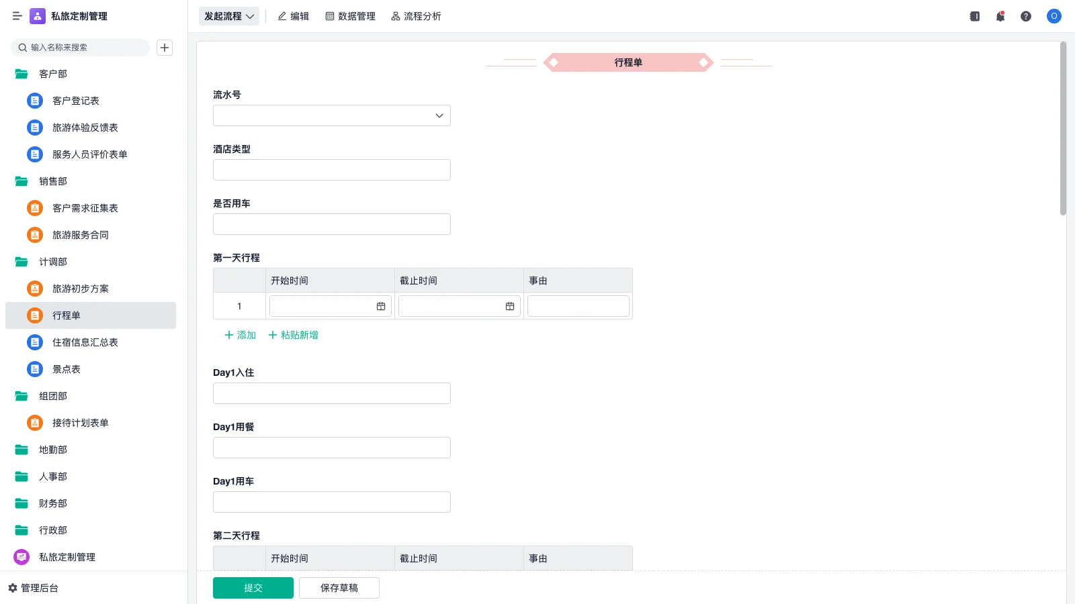Collapse sidebar using the hamburger icon
Viewport: 1075px width, 604px height.
[x=17, y=16]
